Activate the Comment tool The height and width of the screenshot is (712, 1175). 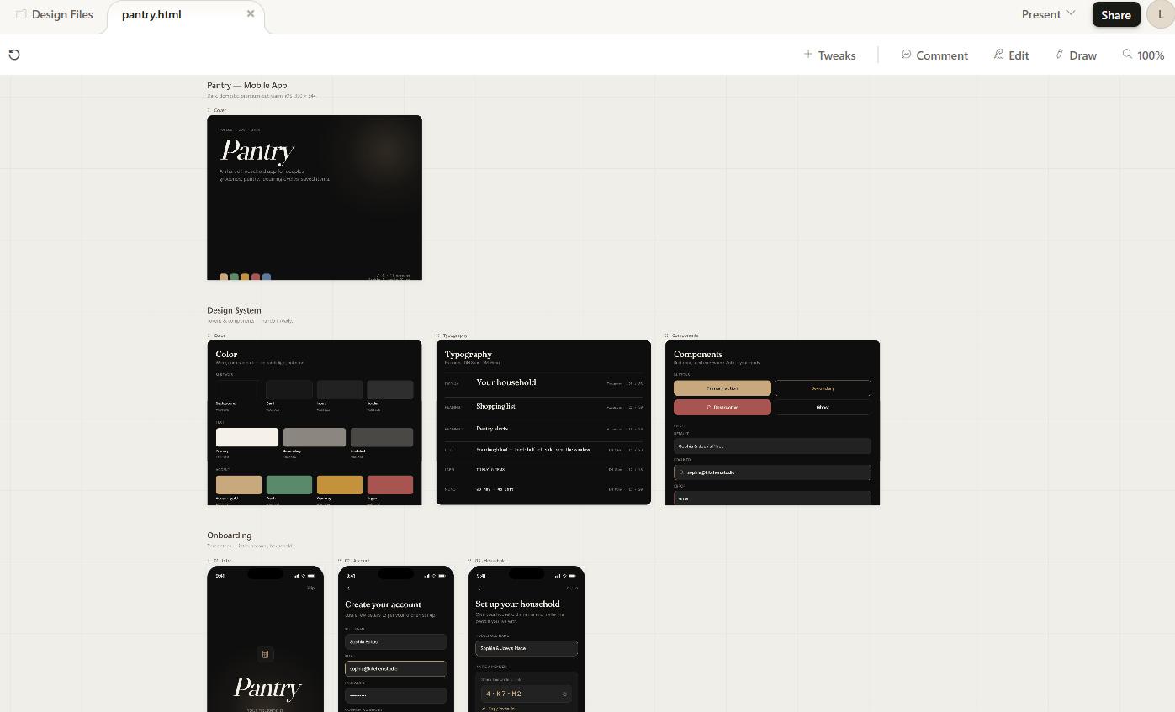coord(934,55)
